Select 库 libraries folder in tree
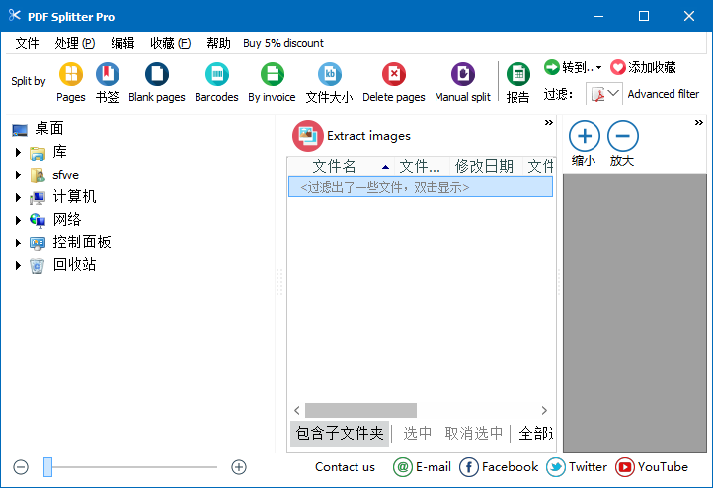Screen dimensions: 713x488 [59, 152]
